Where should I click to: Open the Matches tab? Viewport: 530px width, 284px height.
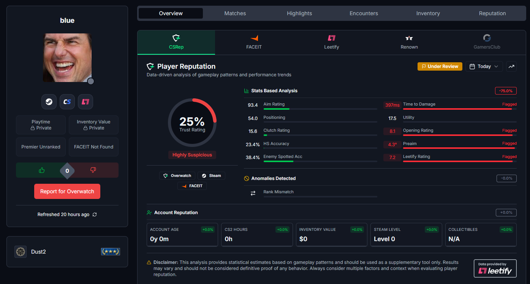(235, 13)
